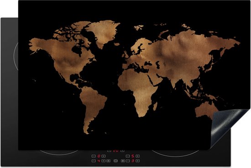Viewport: 251px width, 168px height.
Task: Tap the plus button beside the 5 display
Action: coord(138,156)
